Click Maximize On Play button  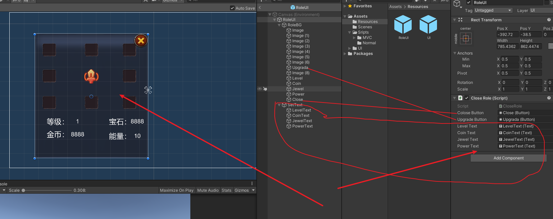pos(177,190)
